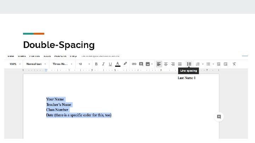Screen dimensions: 255x143
Task: Apply a numbered list
Action: click(198, 64)
